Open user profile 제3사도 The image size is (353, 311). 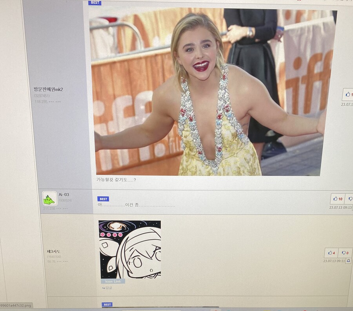tap(54, 251)
